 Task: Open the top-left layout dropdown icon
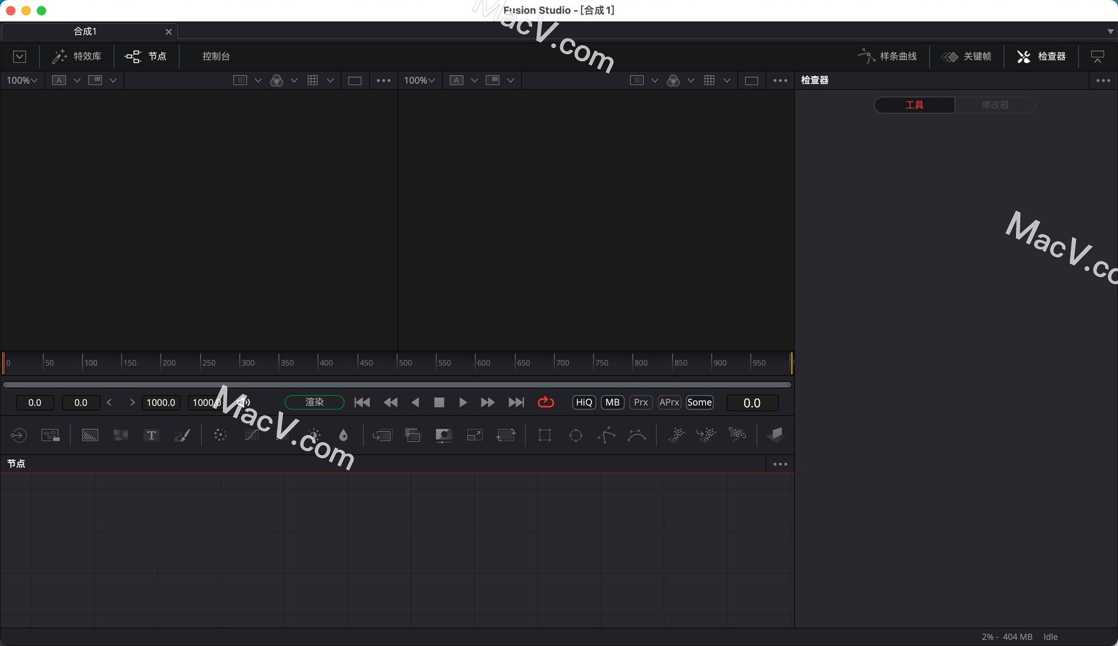pyautogui.click(x=20, y=56)
